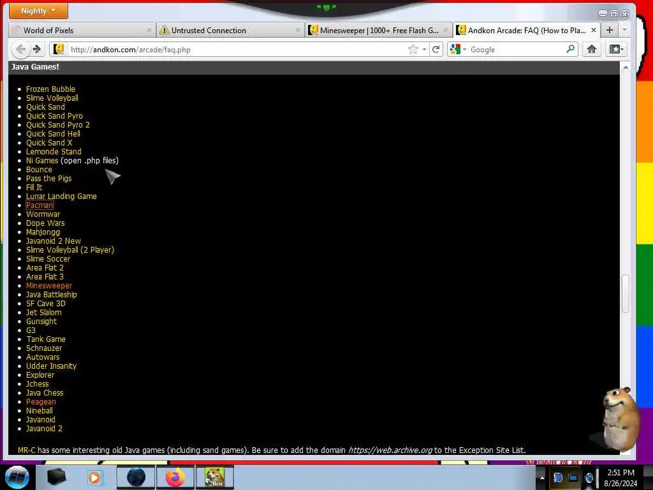Screen dimensions: 653x490
Task: Open the Tank Game link
Action: tap(46, 339)
